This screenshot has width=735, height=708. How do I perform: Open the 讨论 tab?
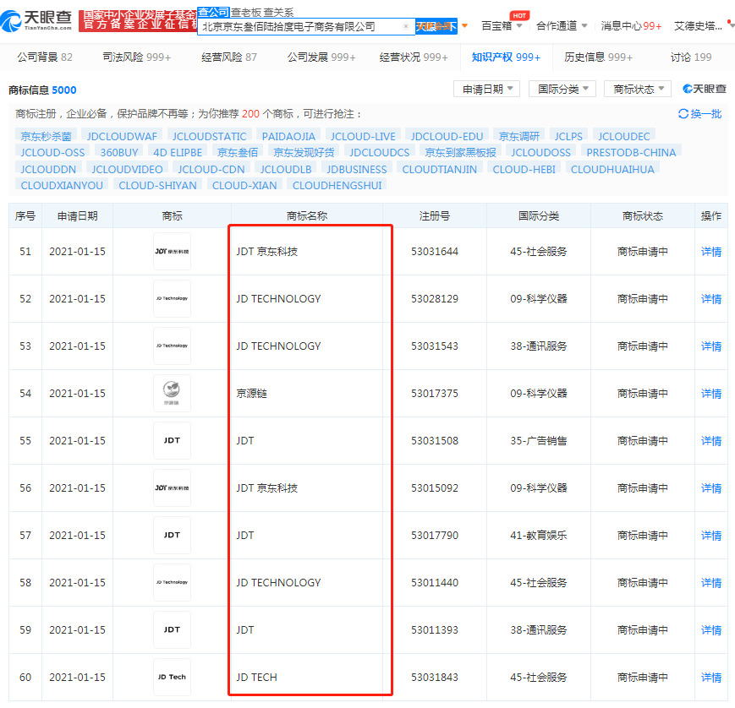691,57
